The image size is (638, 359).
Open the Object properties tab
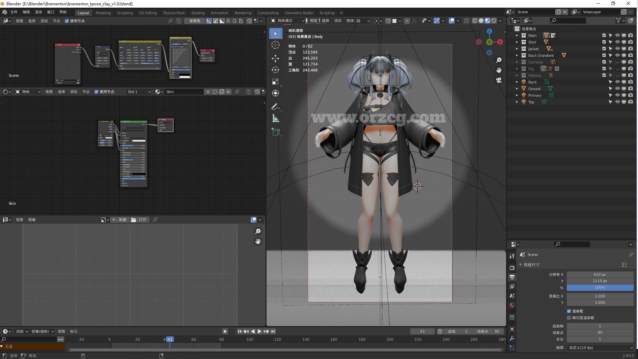(512, 329)
